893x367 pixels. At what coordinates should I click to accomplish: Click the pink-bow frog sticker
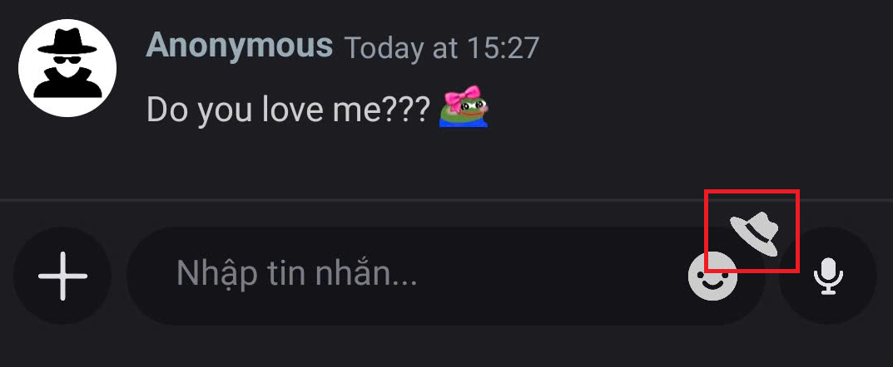pyautogui.click(x=464, y=108)
